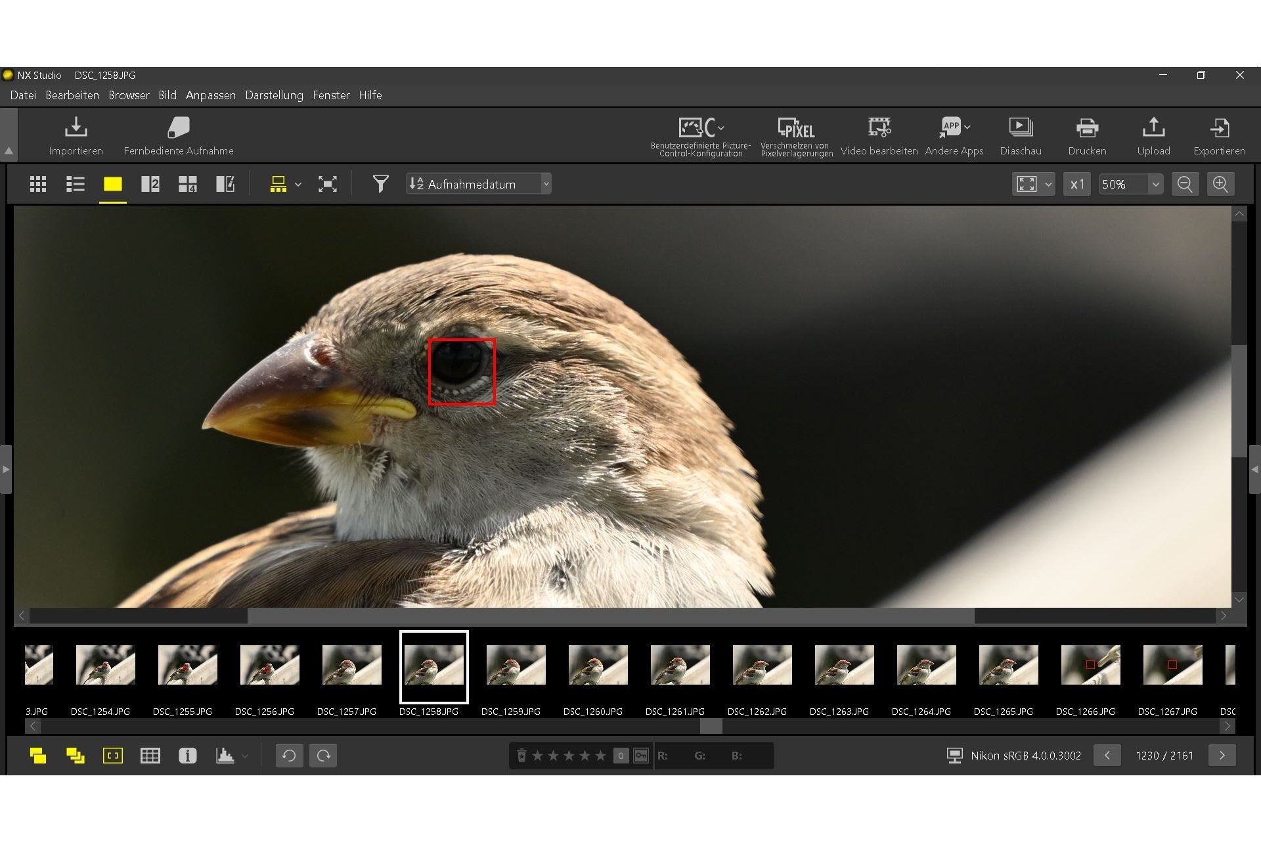
Task: Toggle the protect key icon
Action: (x=641, y=756)
